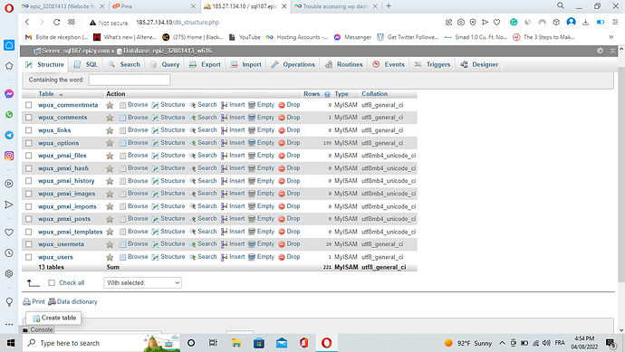Open the With selected dropdown
Image resolution: width=625 pixels, height=352 pixels.
tap(143, 282)
